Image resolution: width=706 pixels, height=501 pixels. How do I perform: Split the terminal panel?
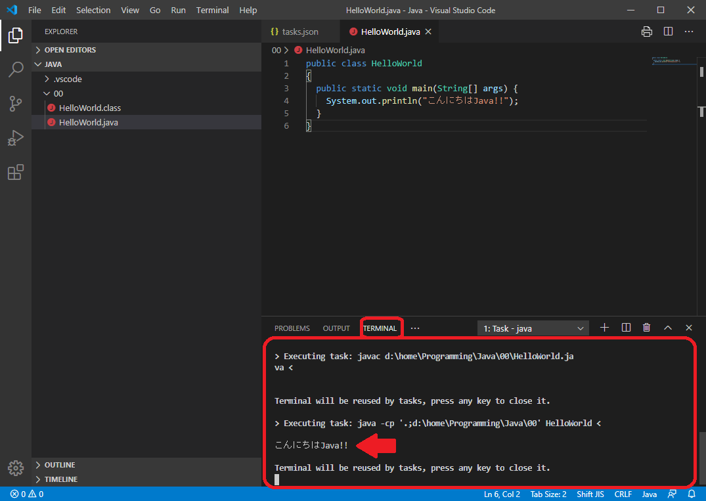click(626, 328)
